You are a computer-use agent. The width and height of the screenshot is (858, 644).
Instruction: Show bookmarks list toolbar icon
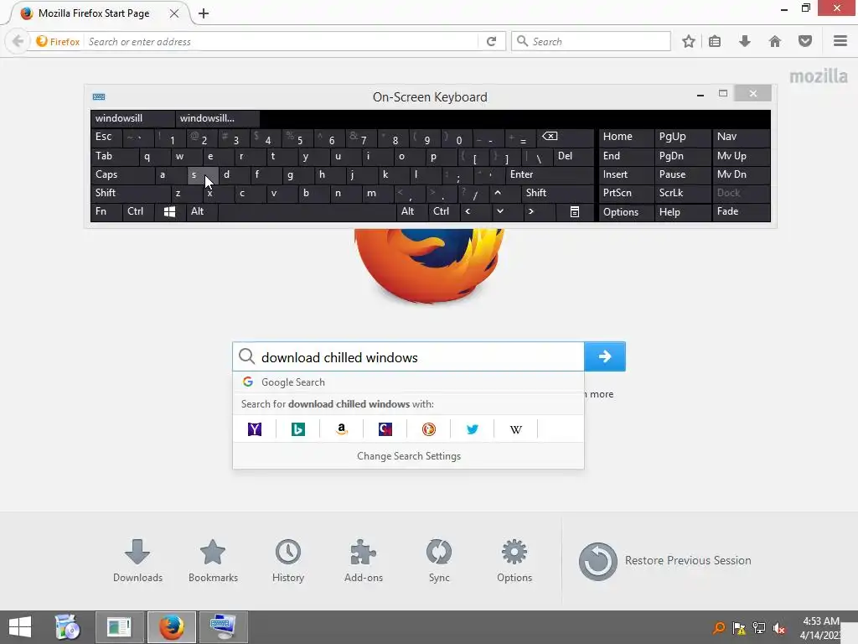715,41
